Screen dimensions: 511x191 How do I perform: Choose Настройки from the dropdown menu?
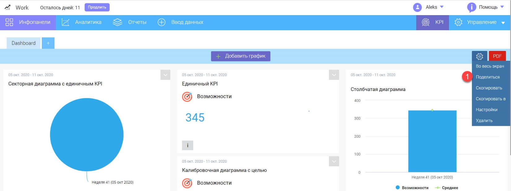487,110
